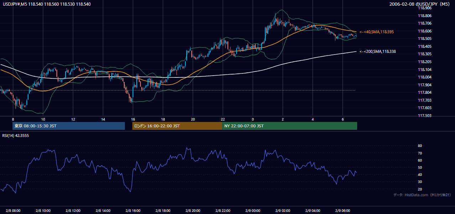The image size is (455, 214).
Task: Click price axis value 118.104
Action: pos(424,70)
